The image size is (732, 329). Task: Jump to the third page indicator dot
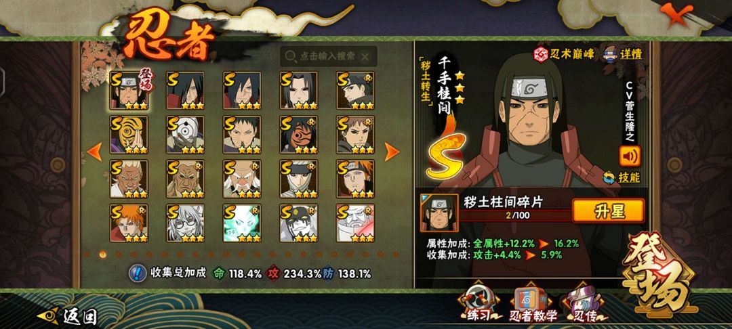[119, 255]
